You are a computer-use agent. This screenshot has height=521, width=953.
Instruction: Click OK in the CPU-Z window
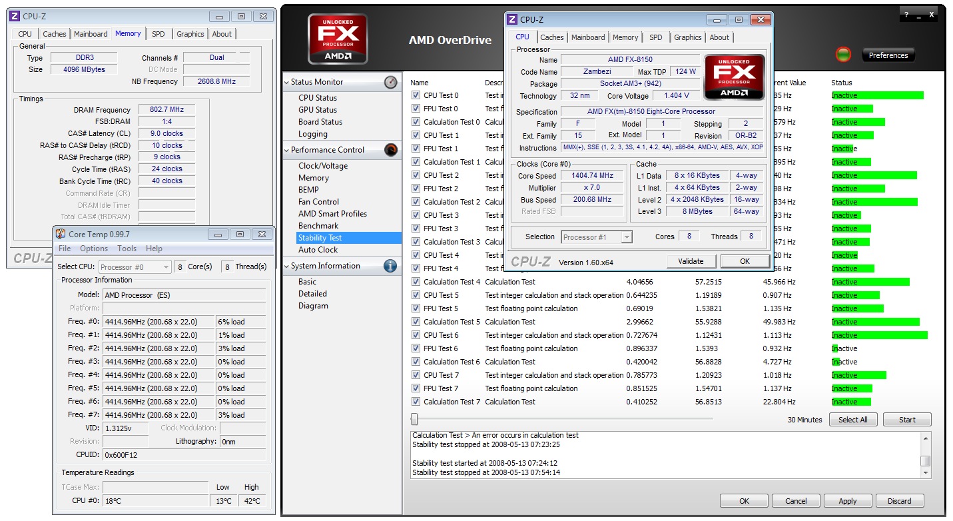(745, 261)
